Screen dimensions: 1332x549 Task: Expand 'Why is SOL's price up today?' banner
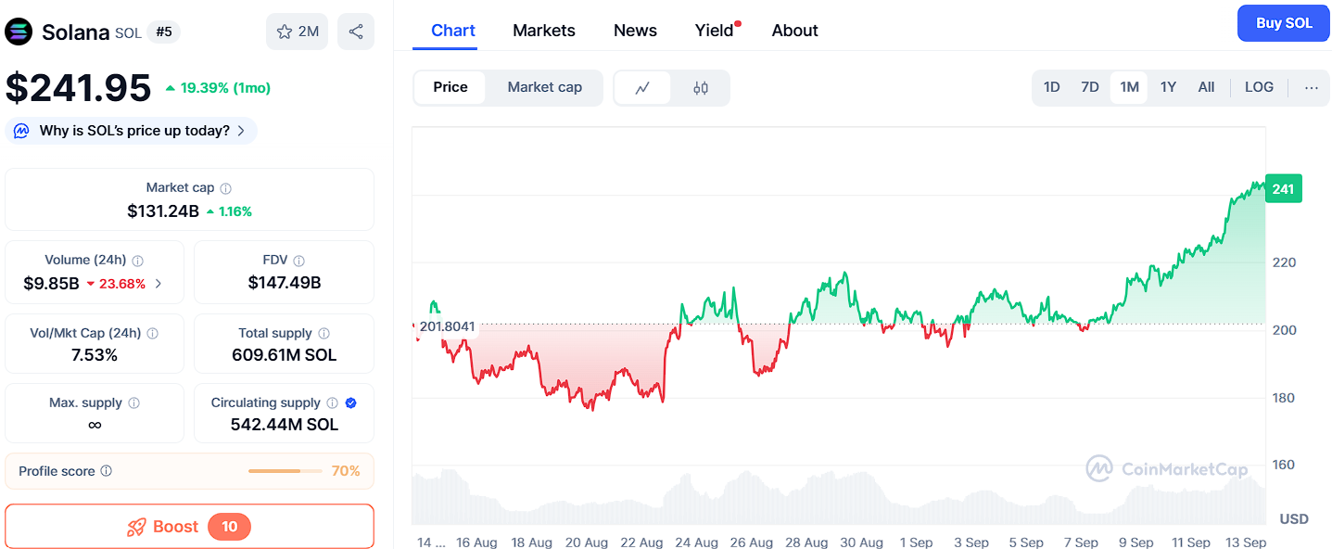pyautogui.click(x=131, y=131)
